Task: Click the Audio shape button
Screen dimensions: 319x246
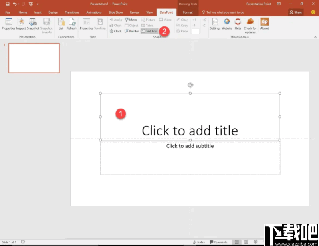Action: tap(116, 20)
